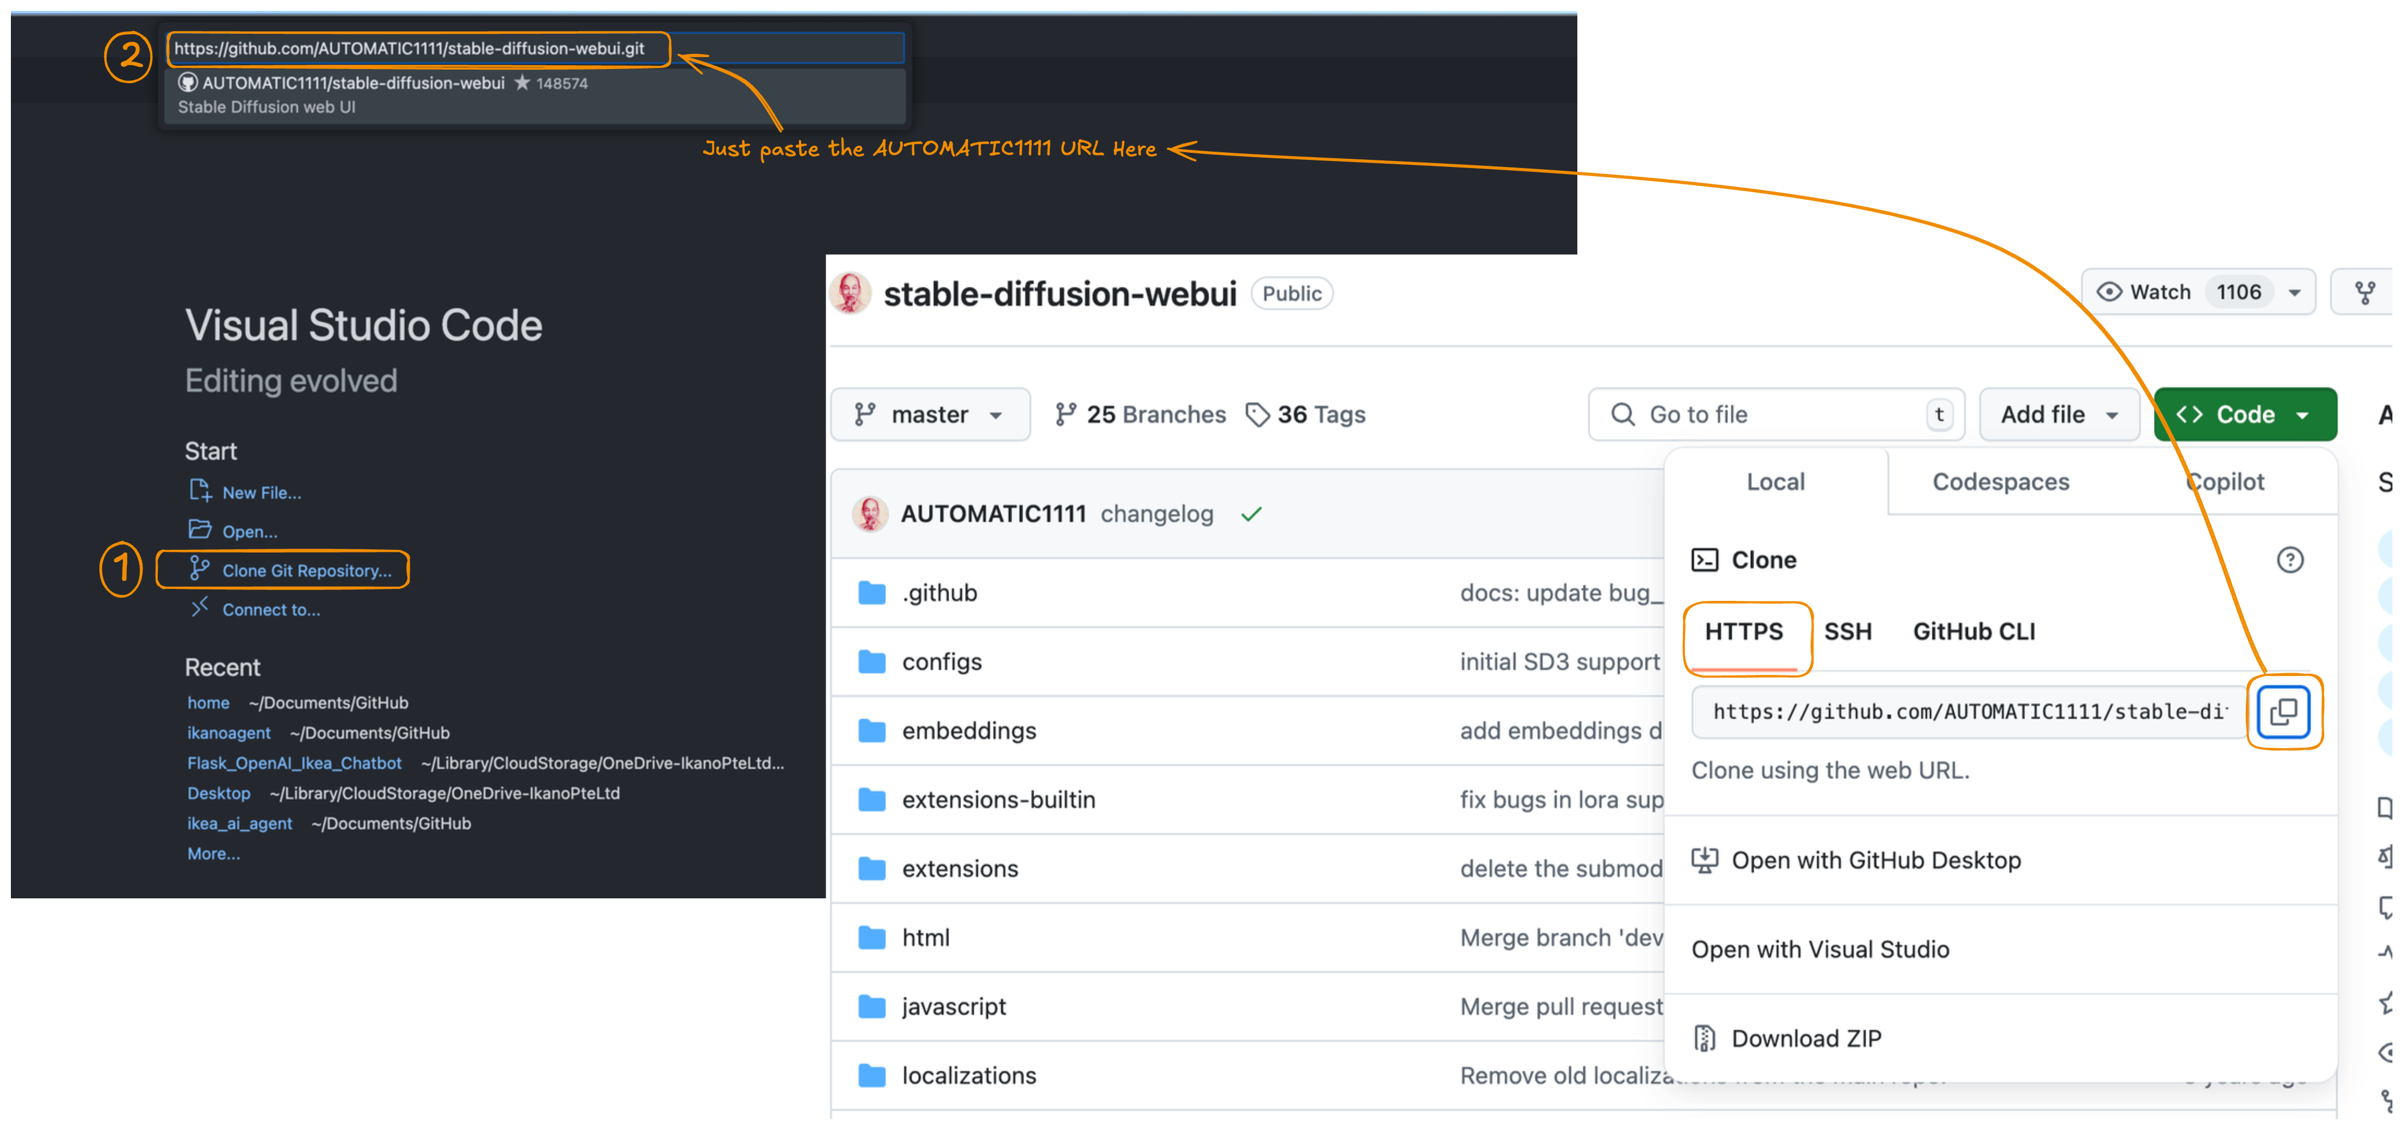Screen dimensions: 2403x1130
Task: Open 25 Branches link
Action: click(x=1140, y=414)
